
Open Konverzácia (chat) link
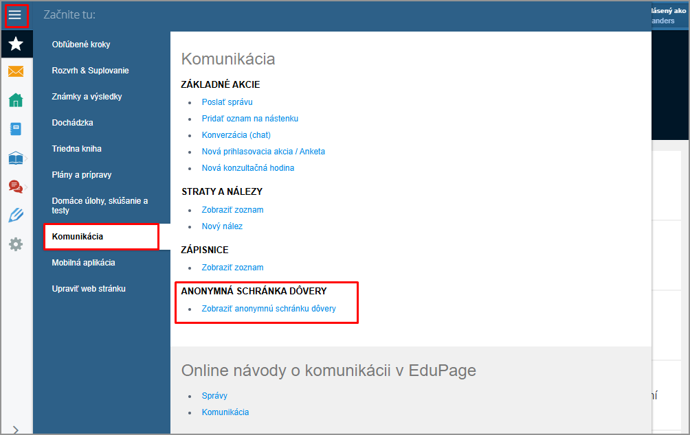click(x=236, y=135)
